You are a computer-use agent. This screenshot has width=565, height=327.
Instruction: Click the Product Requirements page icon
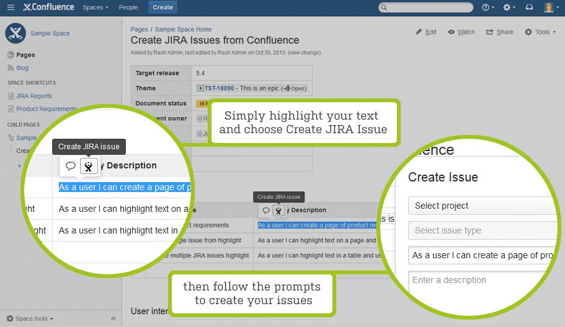tap(11, 108)
